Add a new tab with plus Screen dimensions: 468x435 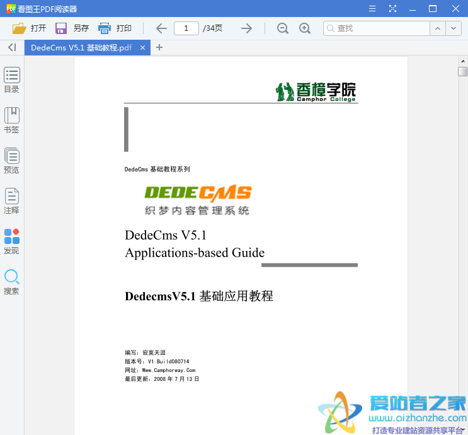[x=159, y=47]
